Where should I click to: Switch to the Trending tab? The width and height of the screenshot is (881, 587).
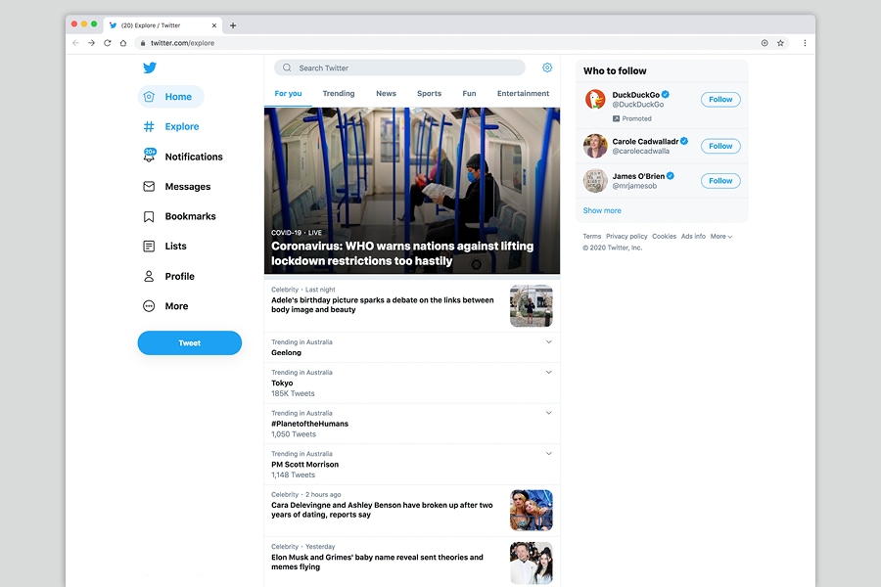tap(339, 93)
